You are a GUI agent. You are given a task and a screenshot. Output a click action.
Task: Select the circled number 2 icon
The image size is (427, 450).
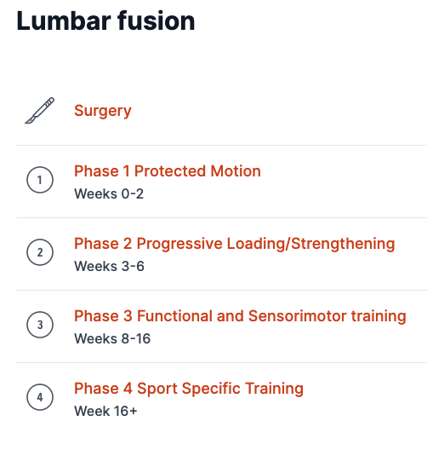pyautogui.click(x=40, y=252)
